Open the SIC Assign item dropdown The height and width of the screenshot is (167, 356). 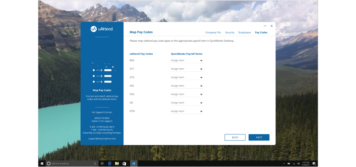click(x=187, y=103)
